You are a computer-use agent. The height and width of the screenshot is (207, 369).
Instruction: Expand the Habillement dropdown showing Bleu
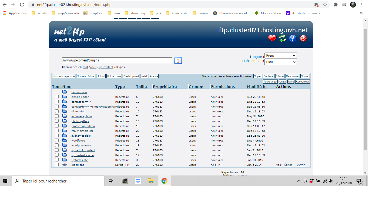(x=280, y=62)
